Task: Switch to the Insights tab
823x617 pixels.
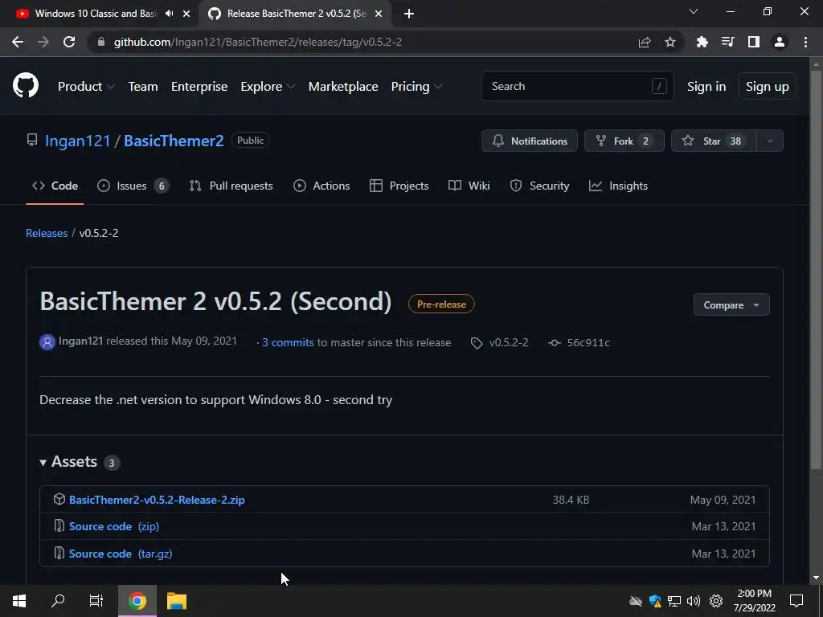Action: tap(618, 186)
